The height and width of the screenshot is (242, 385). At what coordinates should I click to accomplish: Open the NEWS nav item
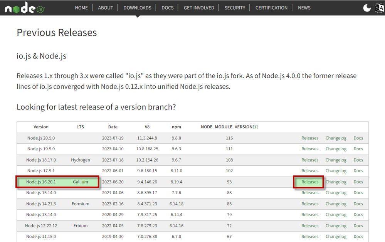[304, 8]
